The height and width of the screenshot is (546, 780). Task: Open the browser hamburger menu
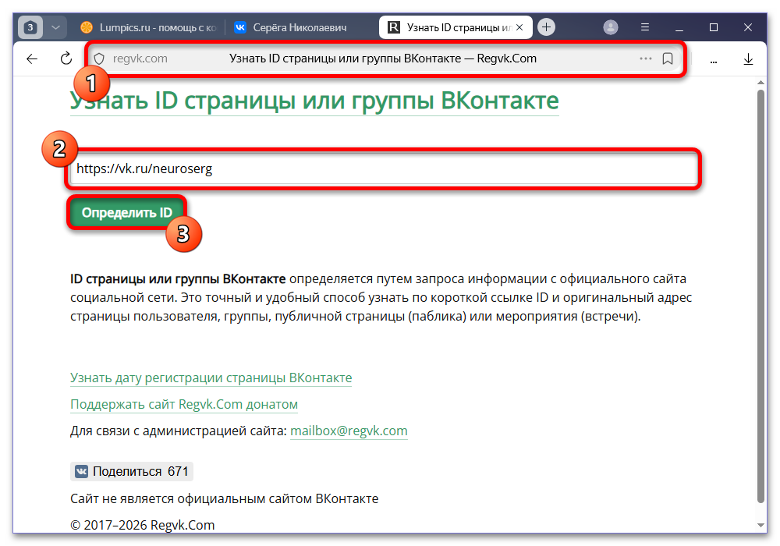(645, 27)
